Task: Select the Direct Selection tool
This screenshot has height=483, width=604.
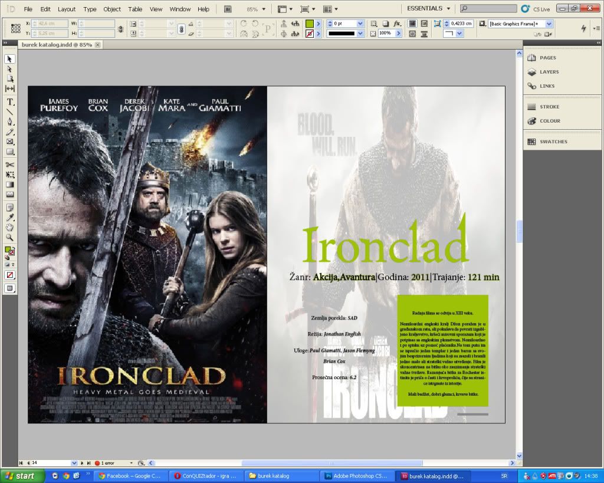Action: coord(9,69)
